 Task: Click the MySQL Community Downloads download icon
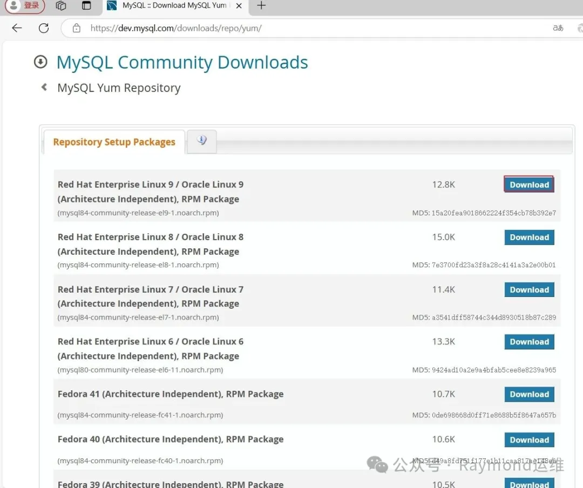[40, 62]
